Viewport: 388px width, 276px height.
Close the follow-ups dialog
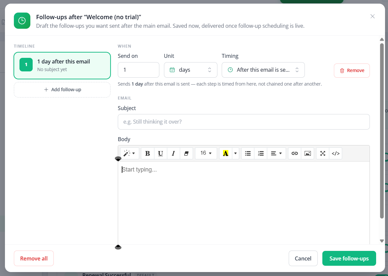372,17
